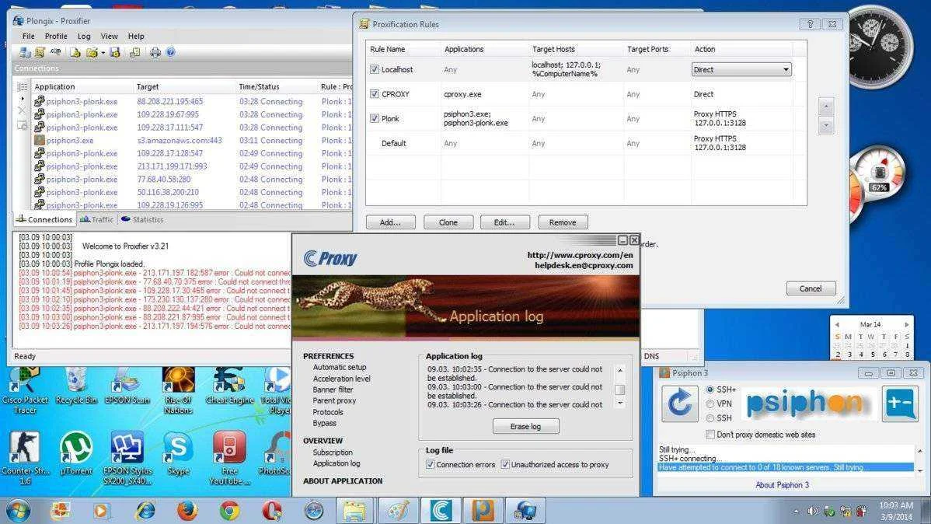The width and height of the screenshot is (931, 524).
Task: Click the Windows Start button
Action: pyautogui.click(x=18, y=510)
